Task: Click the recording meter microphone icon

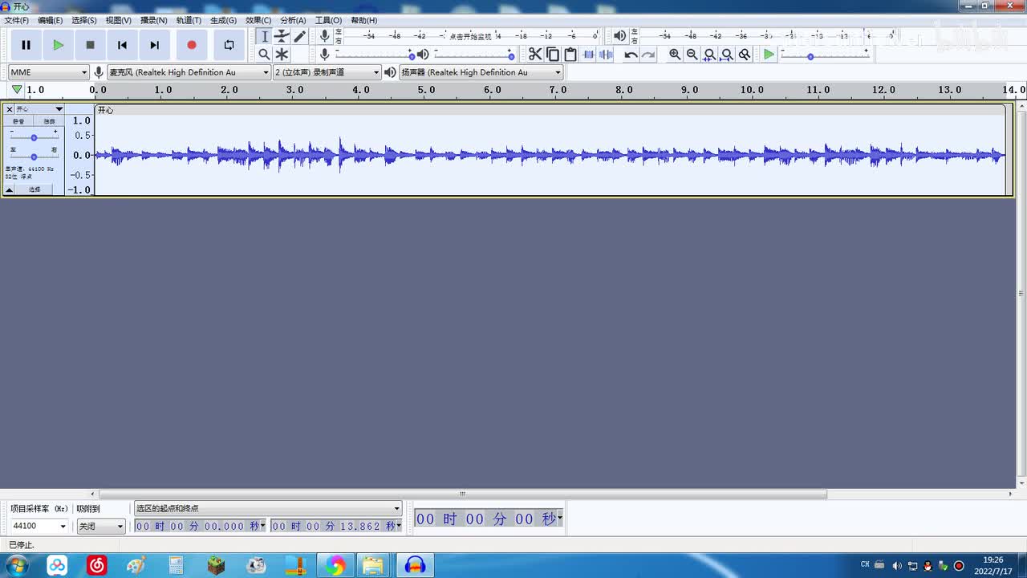Action: point(324,36)
